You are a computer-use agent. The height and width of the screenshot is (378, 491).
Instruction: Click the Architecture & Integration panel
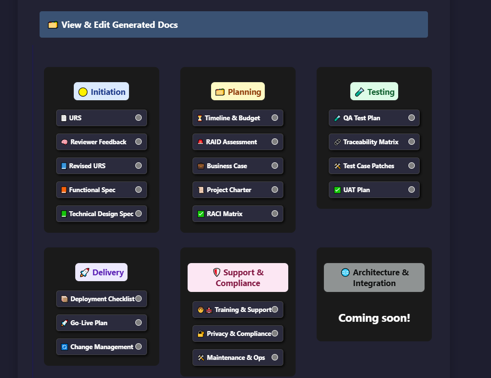(x=374, y=277)
